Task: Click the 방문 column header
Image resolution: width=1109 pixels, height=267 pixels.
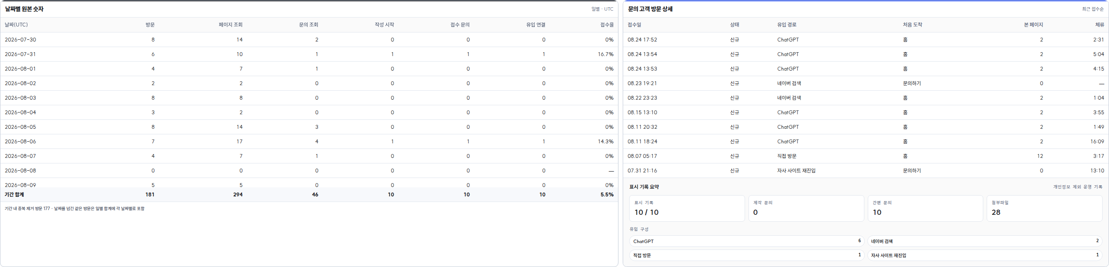Action: coord(150,25)
